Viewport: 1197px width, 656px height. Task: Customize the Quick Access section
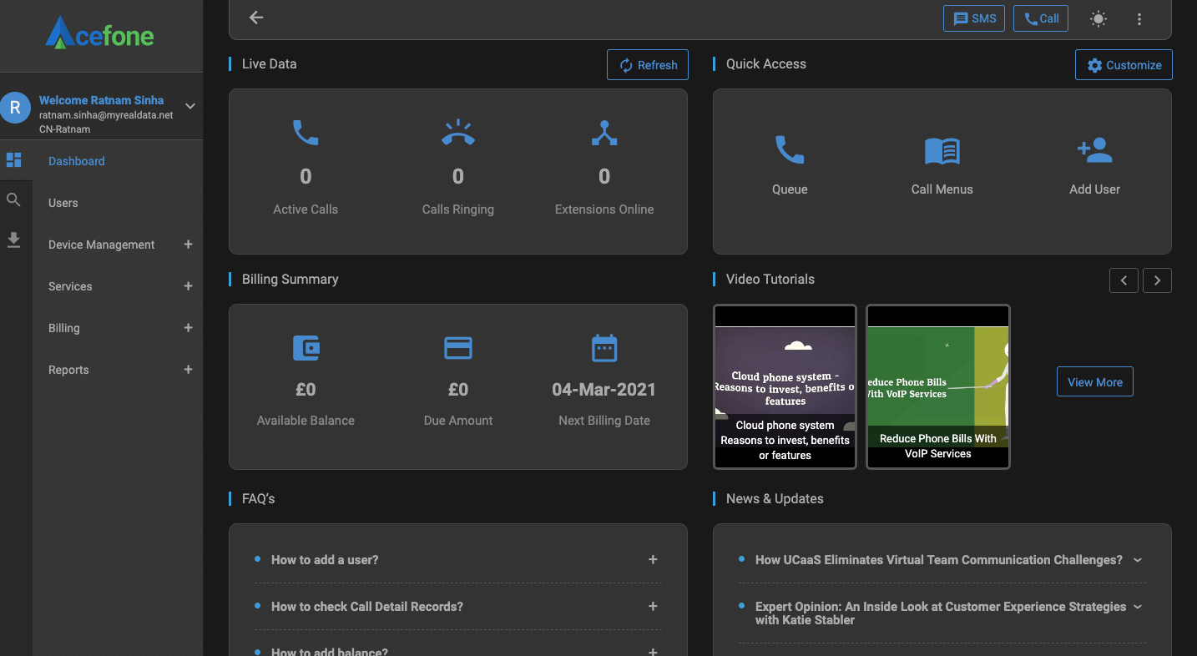[1124, 65]
